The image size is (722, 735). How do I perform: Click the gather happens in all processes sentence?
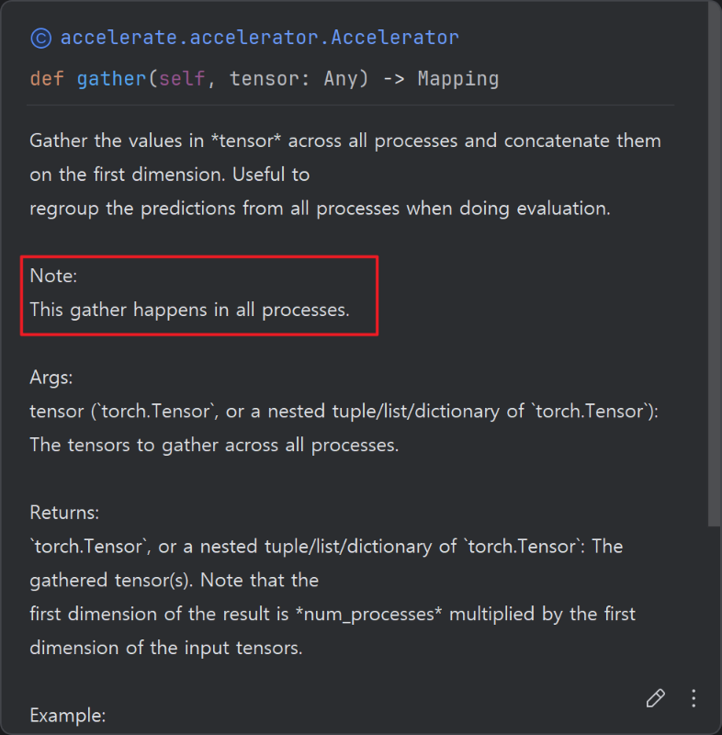point(190,310)
